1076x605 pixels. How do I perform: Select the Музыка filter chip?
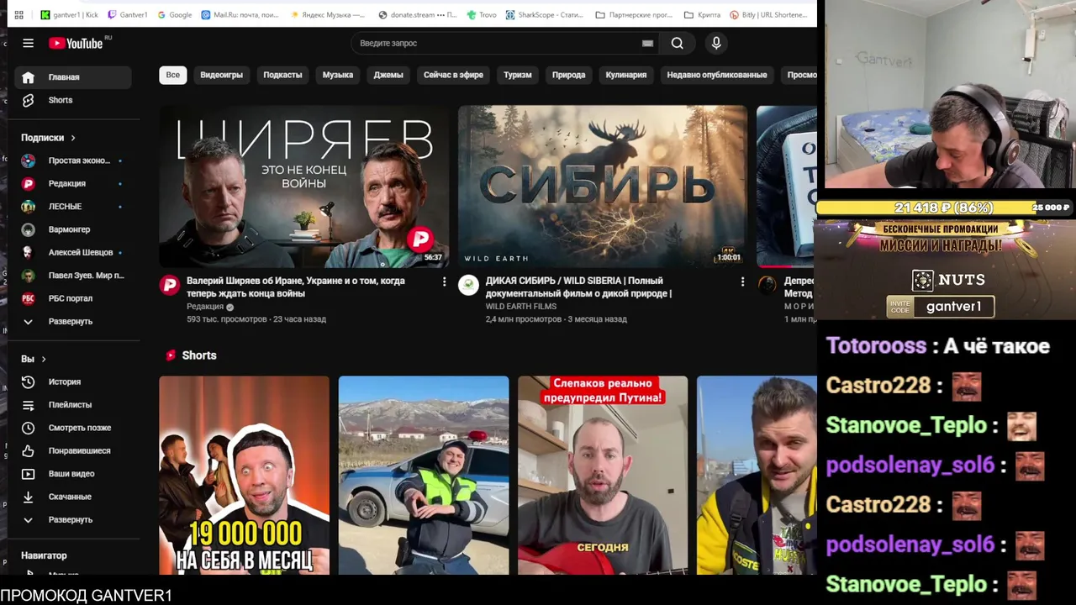coord(338,75)
